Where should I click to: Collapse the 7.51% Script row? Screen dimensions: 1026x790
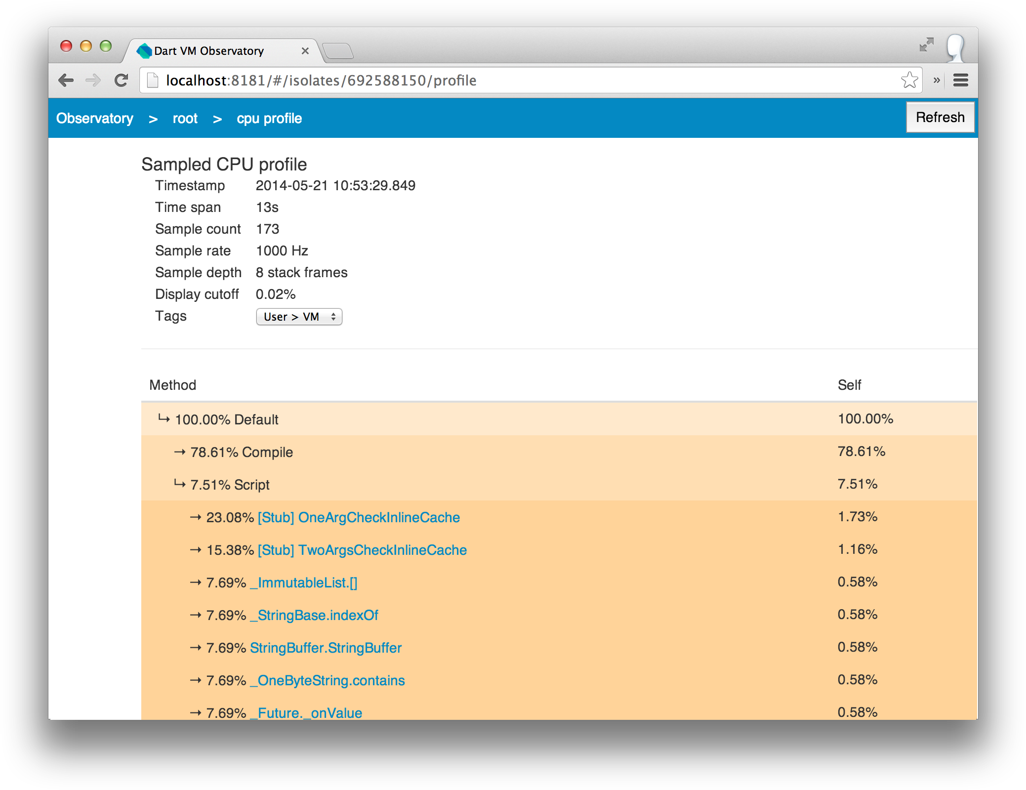click(x=179, y=484)
